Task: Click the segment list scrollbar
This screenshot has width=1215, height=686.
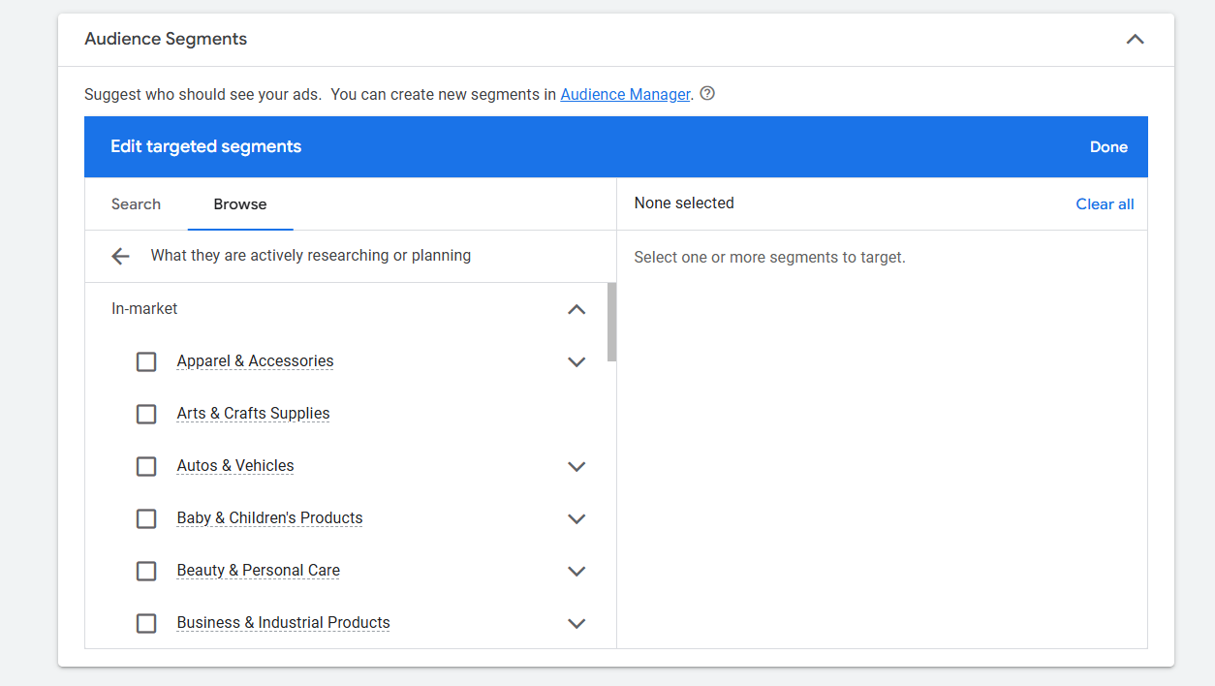Action: click(611, 322)
